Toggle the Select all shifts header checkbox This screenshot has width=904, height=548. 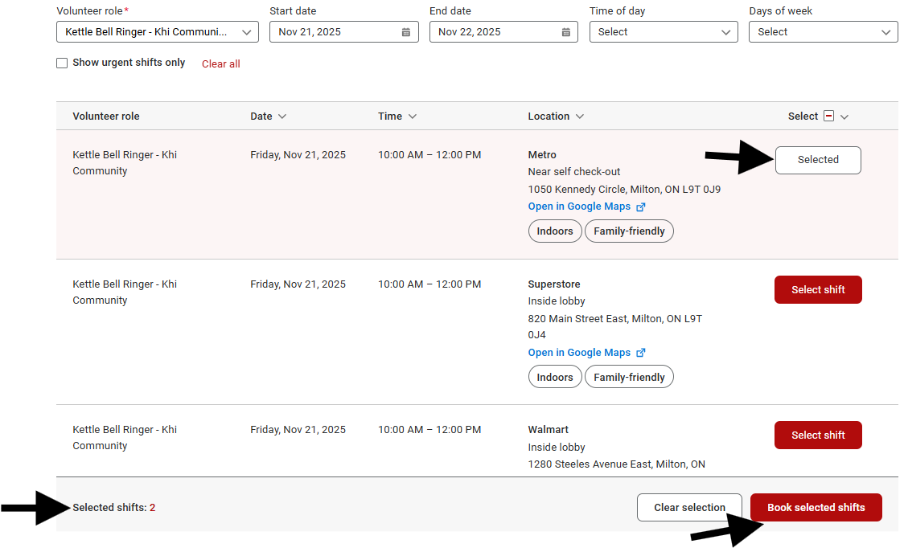point(828,117)
